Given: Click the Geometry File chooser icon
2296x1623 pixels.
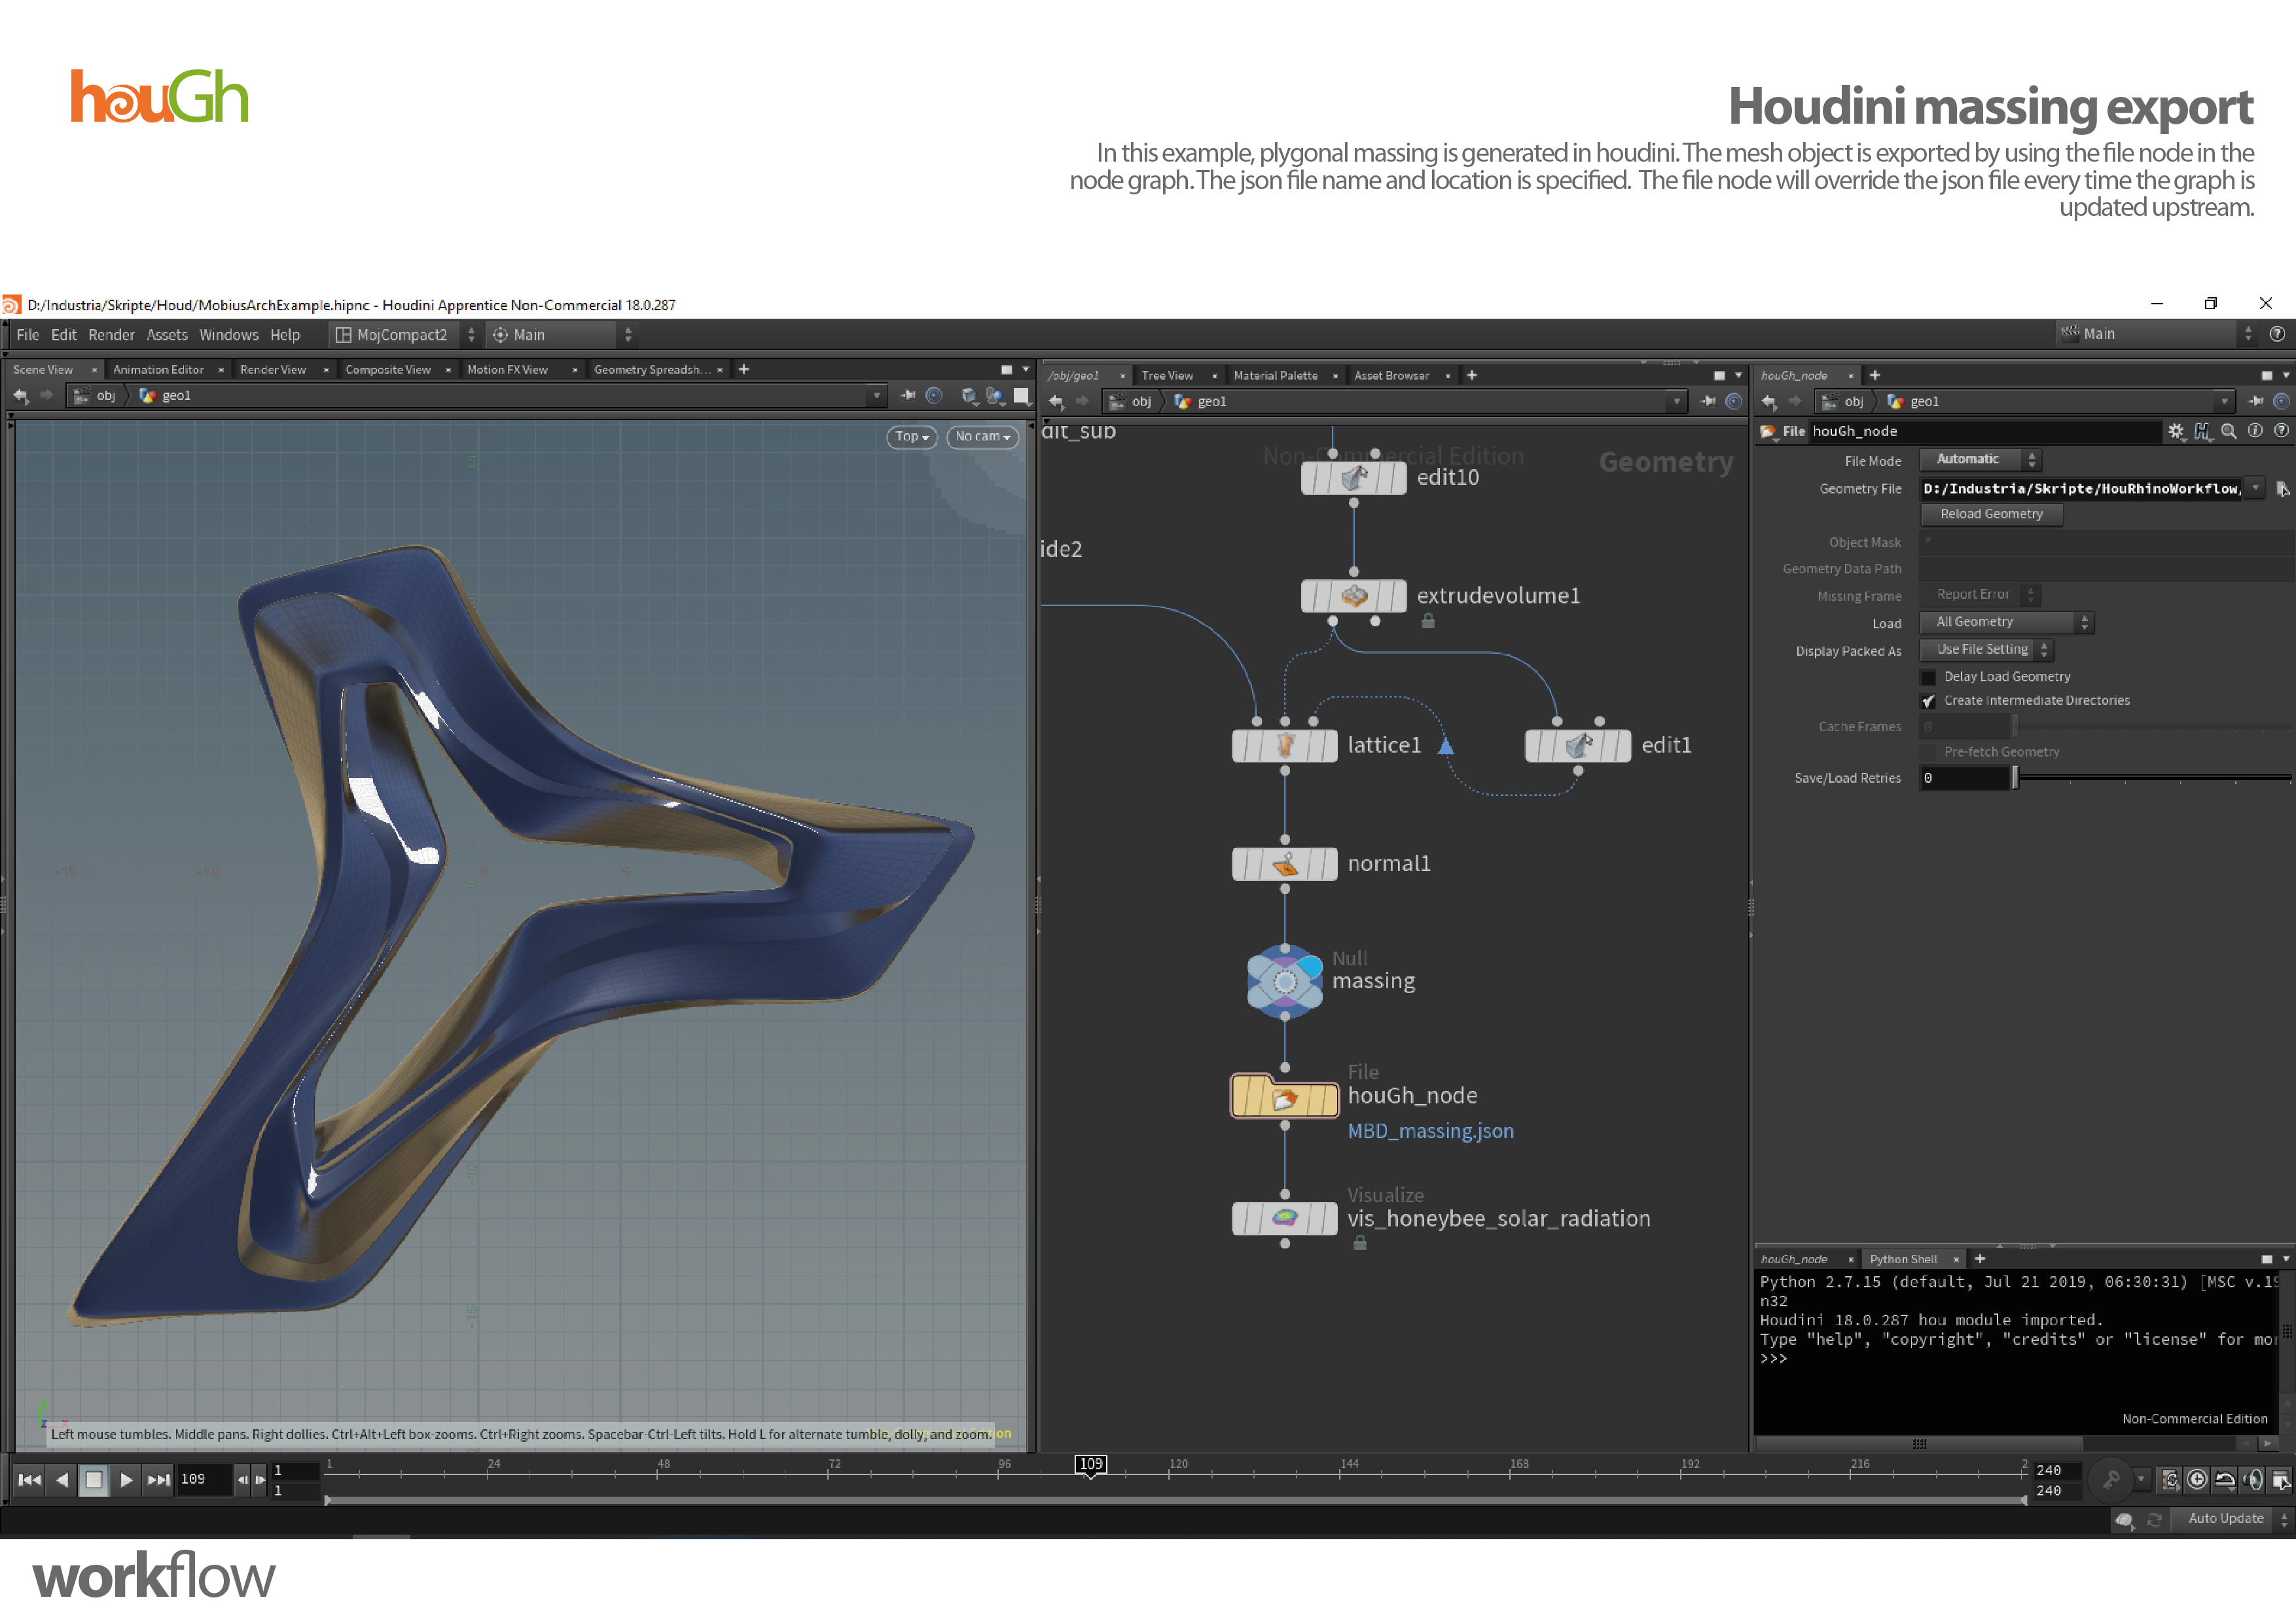Looking at the screenshot, I should pos(2283,489).
